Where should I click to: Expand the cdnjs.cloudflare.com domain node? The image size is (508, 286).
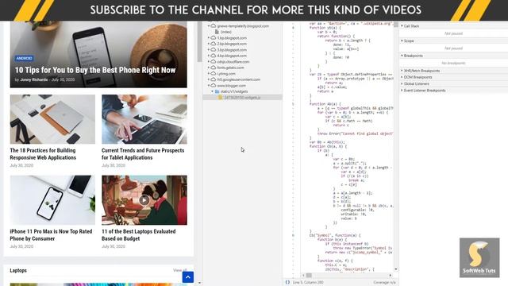[x=209, y=62]
